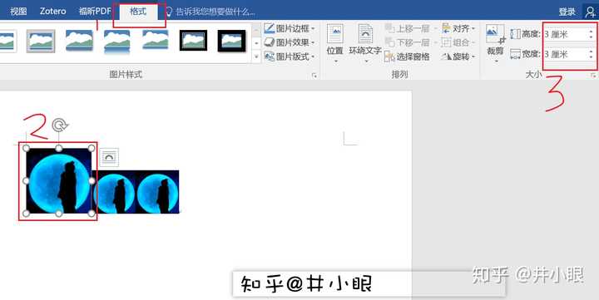Open the 旋转 rotate dropdown
Image resolution: width=599 pixels, height=300 pixels.
pos(458,57)
